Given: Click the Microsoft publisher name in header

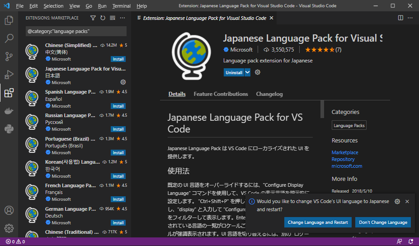Looking at the screenshot, I should (x=241, y=49).
